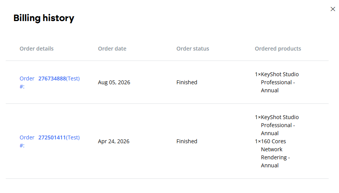Close the Billing history dialog

click(x=333, y=9)
